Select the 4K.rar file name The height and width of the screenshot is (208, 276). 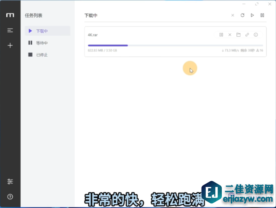pos(93,35)
